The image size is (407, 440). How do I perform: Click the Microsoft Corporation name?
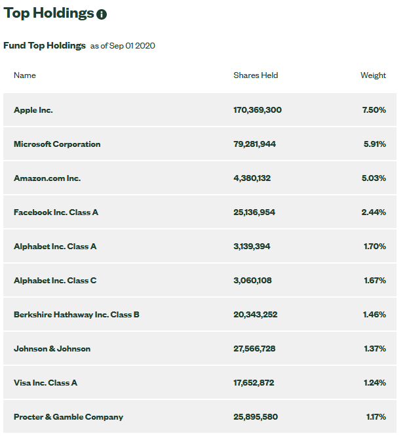coord(57,144)
